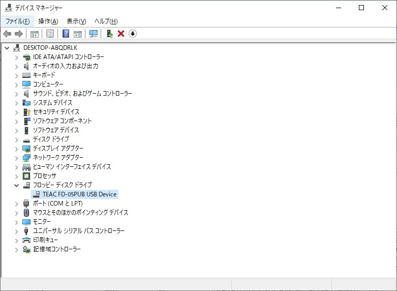This screenshot has width=397, height=291.
Task: Click the disable device down-arrow icon
Action: 133,34
